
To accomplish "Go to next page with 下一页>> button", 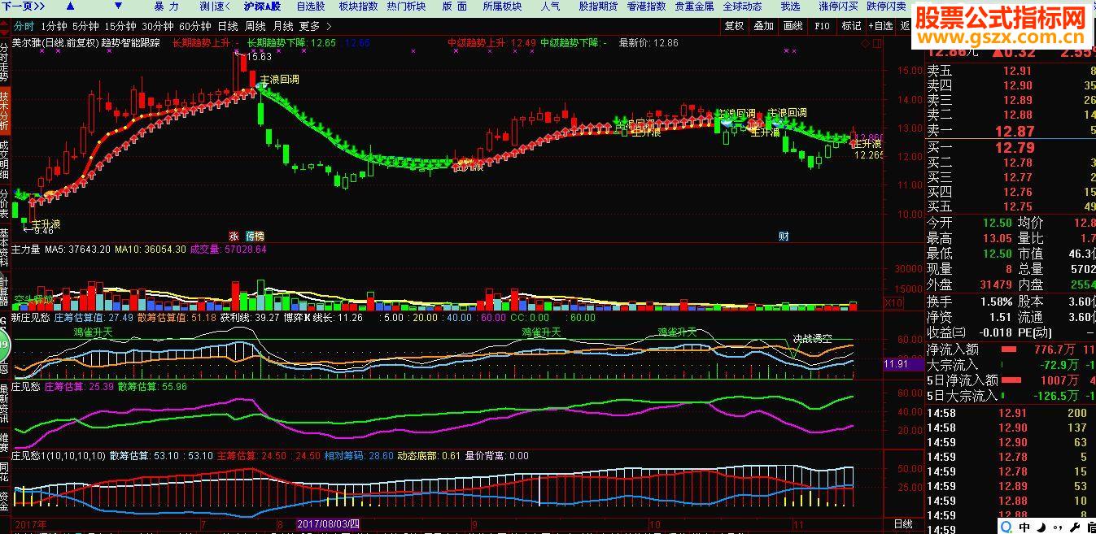I will click(x=22, y=7).
